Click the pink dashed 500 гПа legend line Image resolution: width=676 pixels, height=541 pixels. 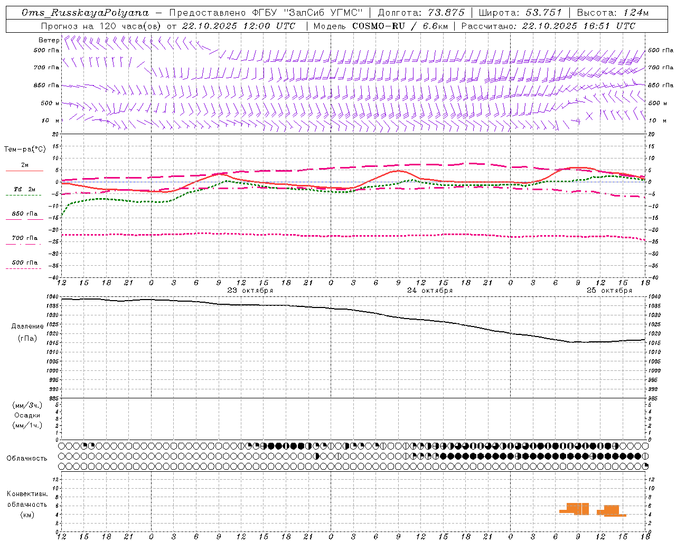coord(23,268)
